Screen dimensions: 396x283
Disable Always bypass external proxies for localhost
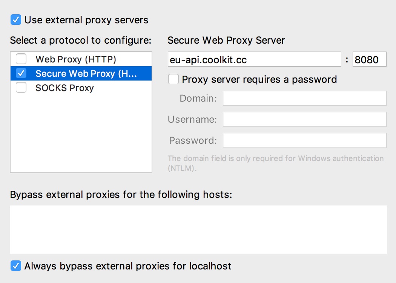(16, 266)
